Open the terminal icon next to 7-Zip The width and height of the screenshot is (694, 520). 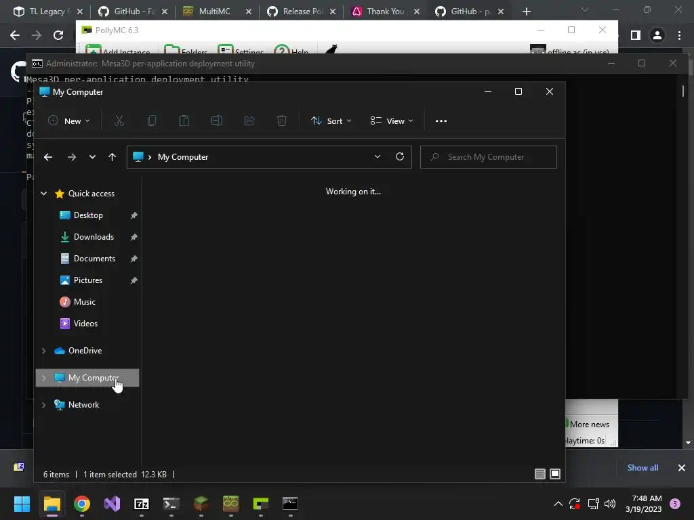click(x=171, y=504)
